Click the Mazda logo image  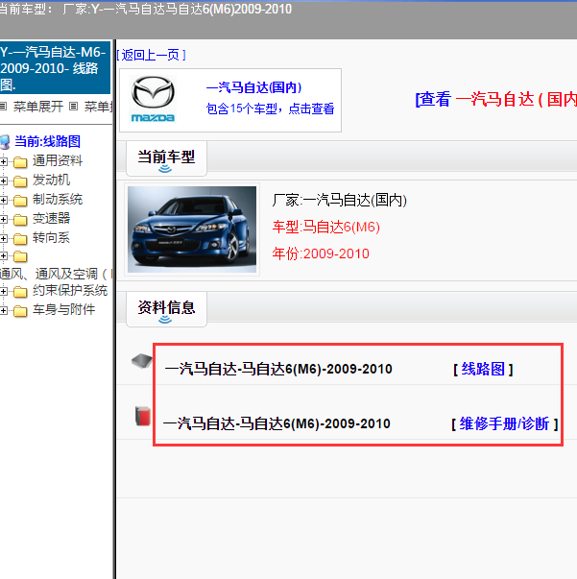[x=153, y=99]
